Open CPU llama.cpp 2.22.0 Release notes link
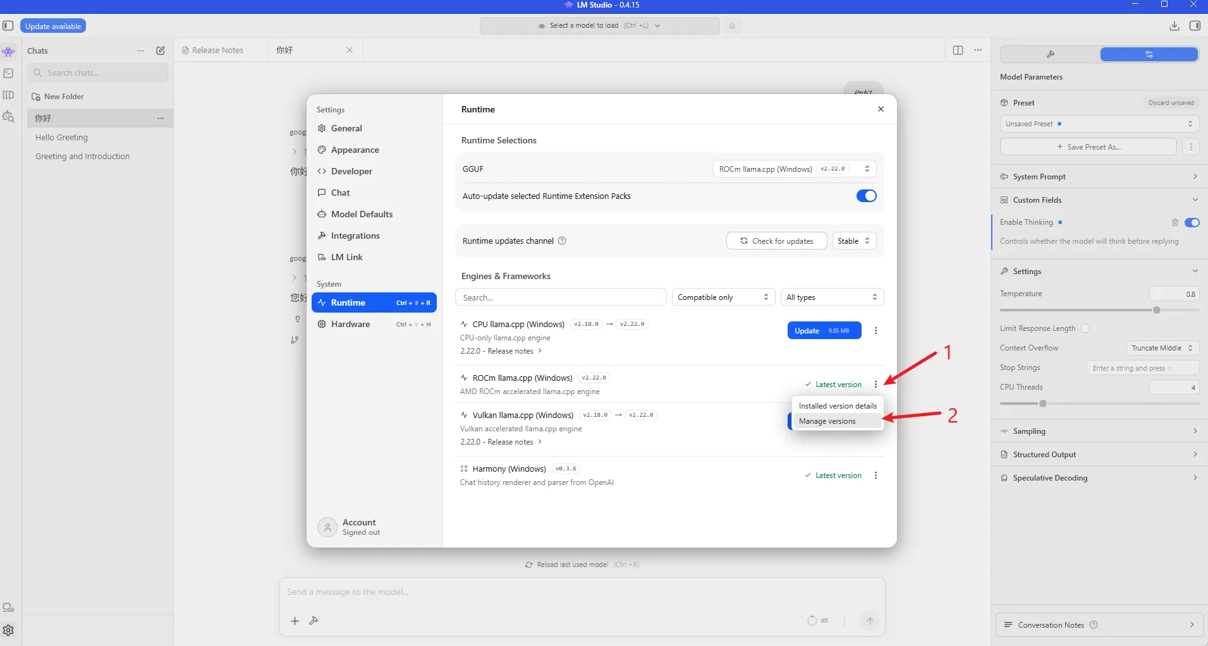This screenshot has height=646, width=1208. point(501,351)
